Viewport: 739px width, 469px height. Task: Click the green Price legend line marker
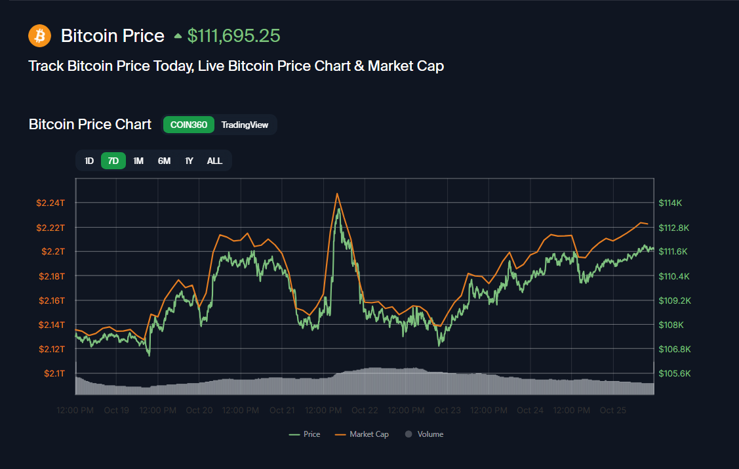293,434
